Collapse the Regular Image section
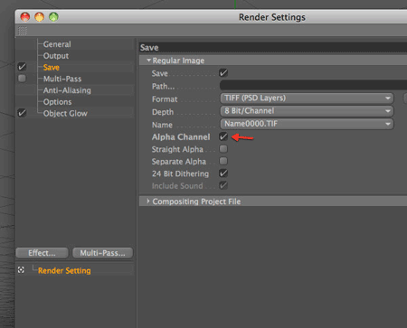 coord(148,61)
